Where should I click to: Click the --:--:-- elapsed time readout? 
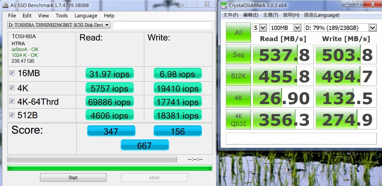(195, 159)
